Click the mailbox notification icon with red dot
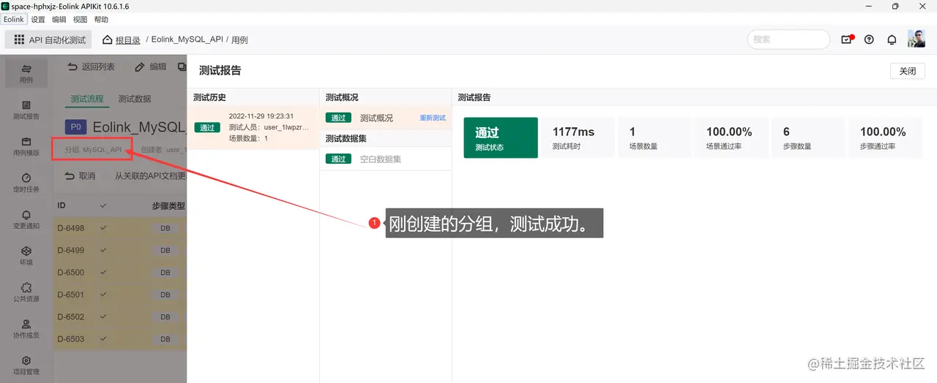Screen dimensions: 937x383 (x=847, y=39)
